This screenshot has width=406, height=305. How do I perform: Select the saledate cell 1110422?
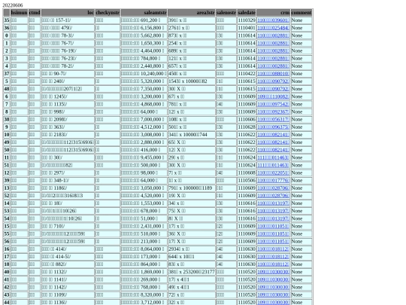[247, 74]
